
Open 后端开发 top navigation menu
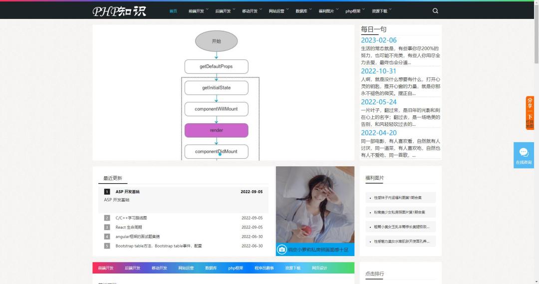tap(223, 11)
